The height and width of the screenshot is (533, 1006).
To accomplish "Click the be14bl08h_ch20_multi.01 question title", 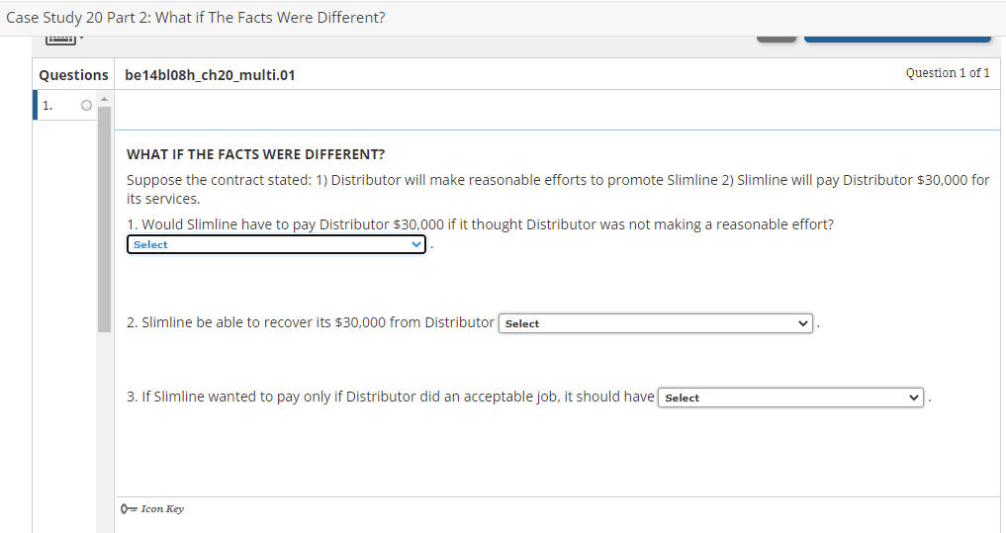I will pos(211,75).
